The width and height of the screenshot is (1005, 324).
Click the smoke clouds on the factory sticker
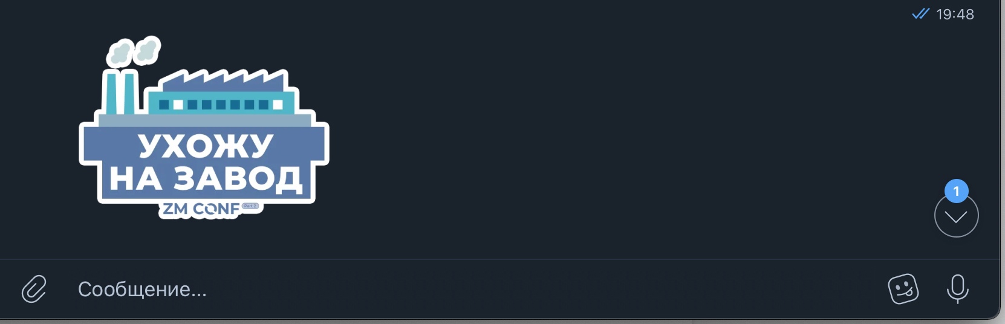[x=134, y=51]
